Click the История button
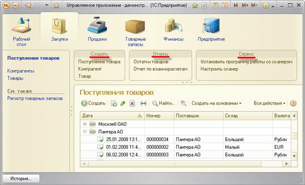 point(21,179)
